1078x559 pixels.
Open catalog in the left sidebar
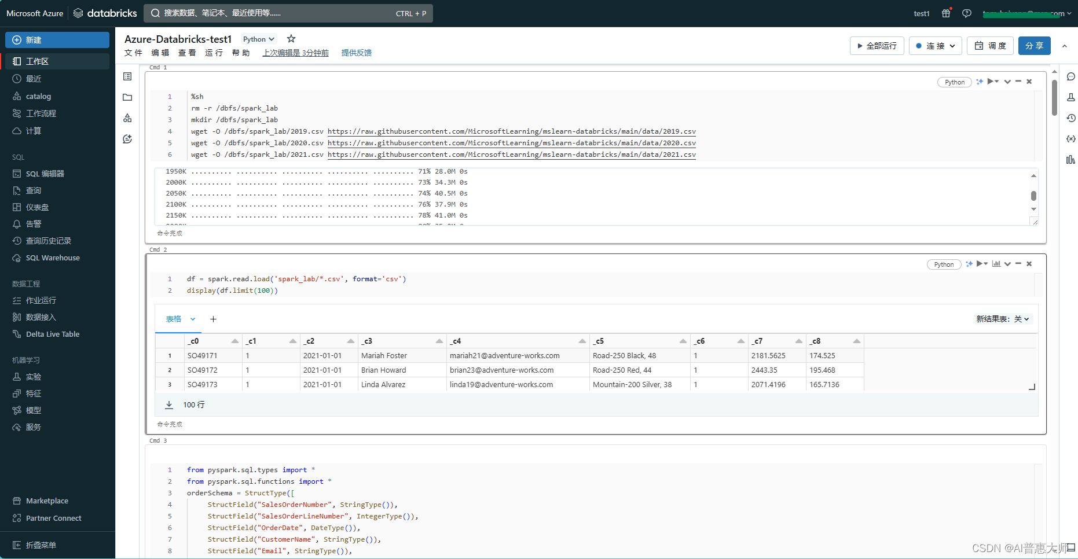point(57,96)
